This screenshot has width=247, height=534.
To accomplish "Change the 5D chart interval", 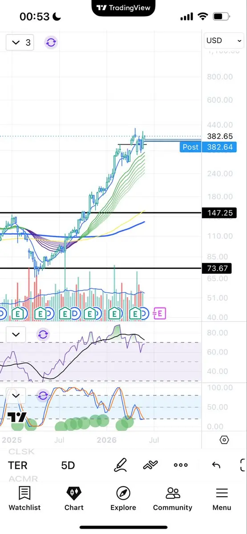I will (68, 465).
